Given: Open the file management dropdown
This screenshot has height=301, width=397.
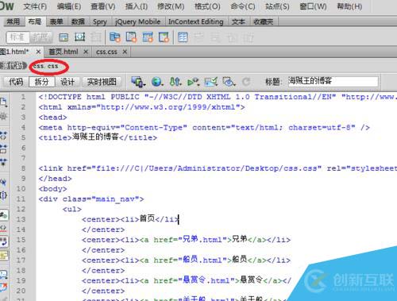Looking at the screenshot, I should (175, 82).
